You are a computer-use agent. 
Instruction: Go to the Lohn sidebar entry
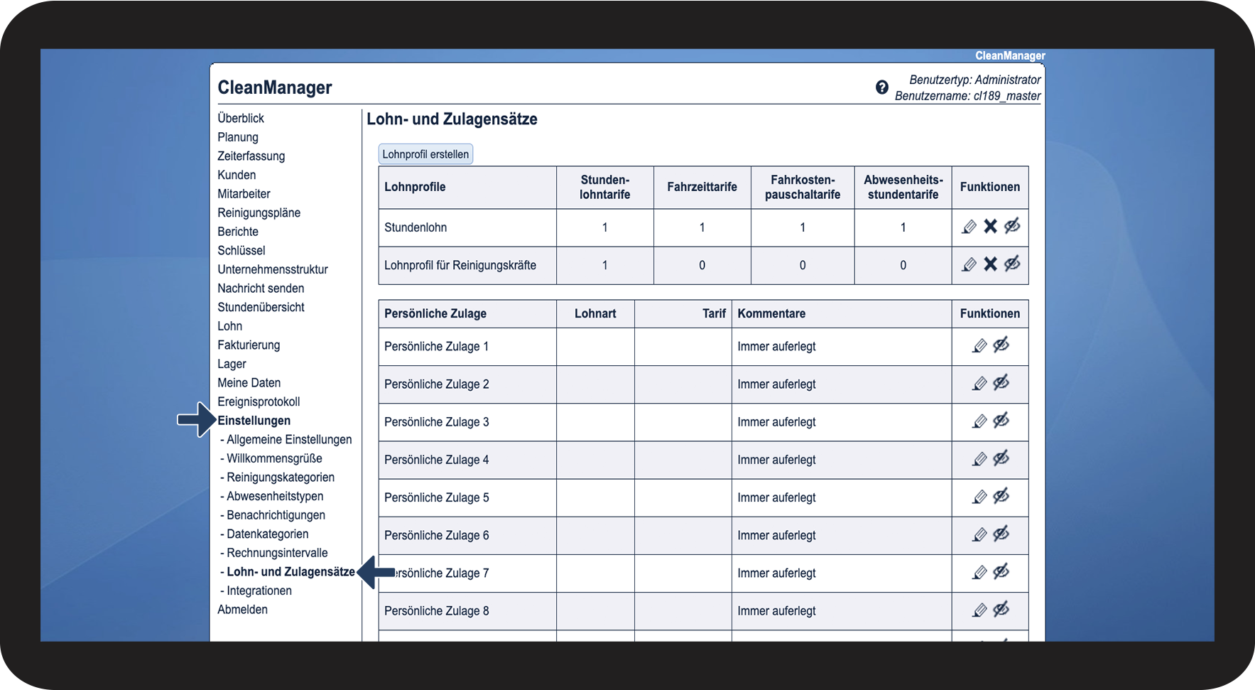pyautogui.click(x=230, y=326)
